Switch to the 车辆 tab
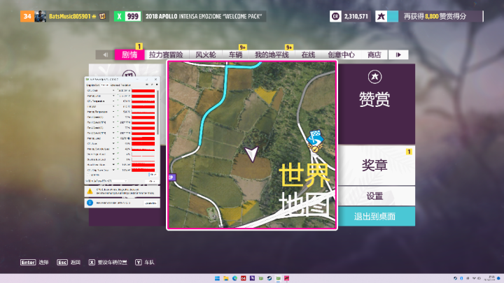Viewport: 504px width, 283px height. [x=236, y=55]
